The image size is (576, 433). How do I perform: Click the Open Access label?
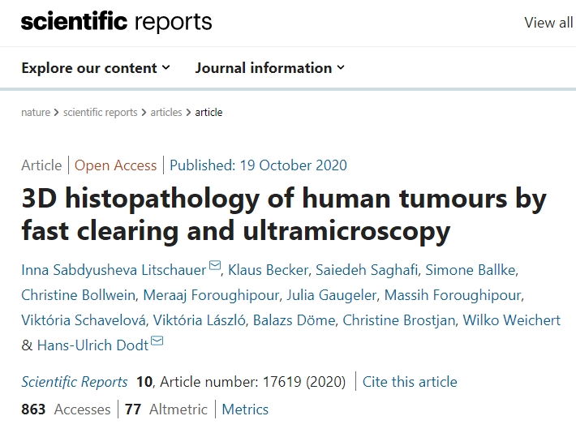pos(116,165)
